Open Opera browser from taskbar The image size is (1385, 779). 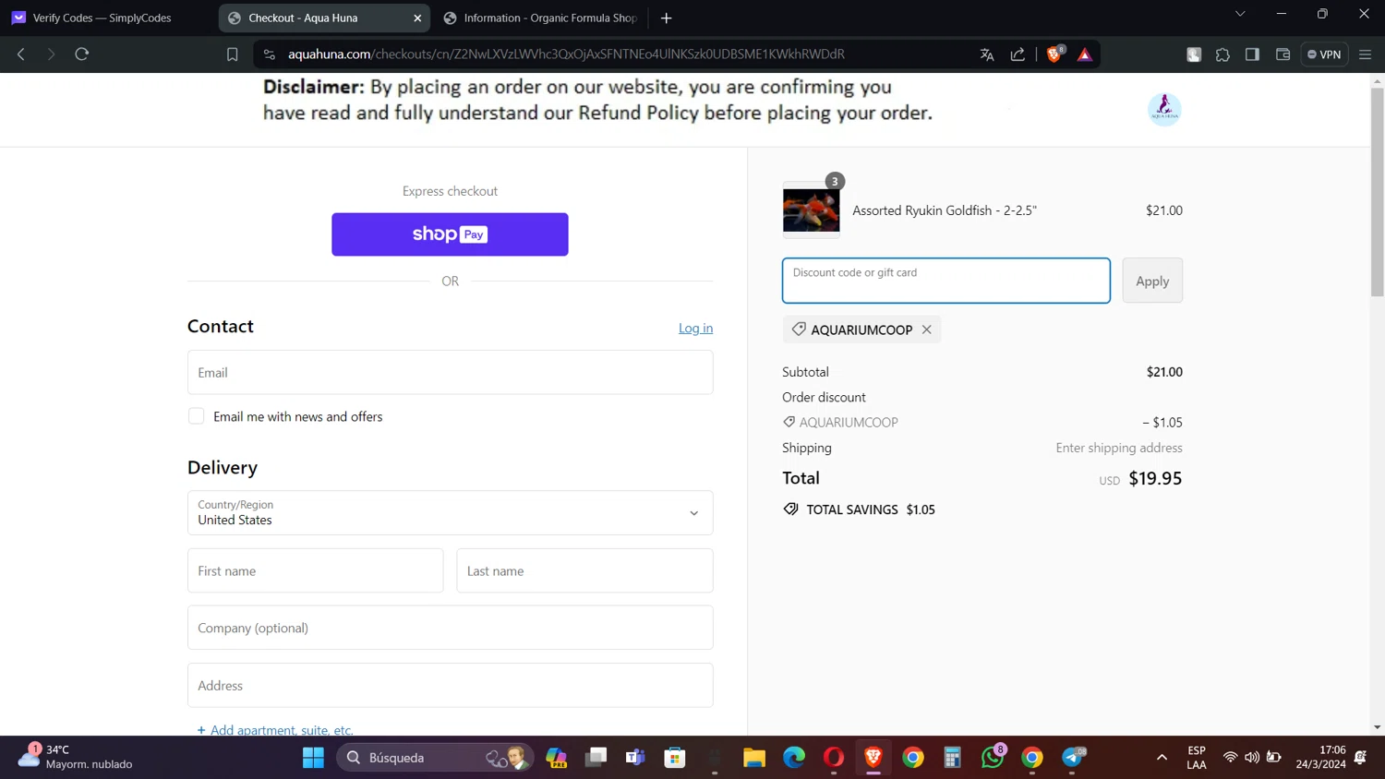[x=834, y=758]
